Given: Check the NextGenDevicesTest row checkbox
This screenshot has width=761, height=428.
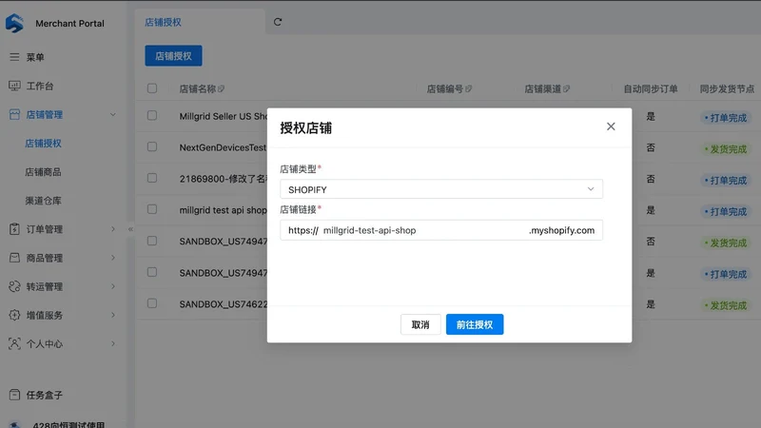Looking at the screenshot, I should (152, 146).
